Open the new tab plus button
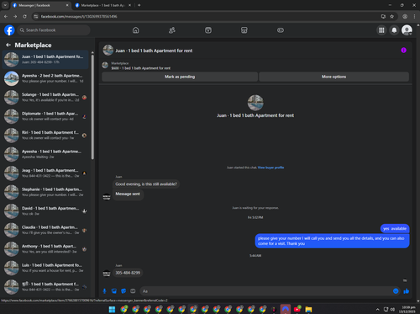This screenshot has width=420, height=314. (x=139, y=5)
